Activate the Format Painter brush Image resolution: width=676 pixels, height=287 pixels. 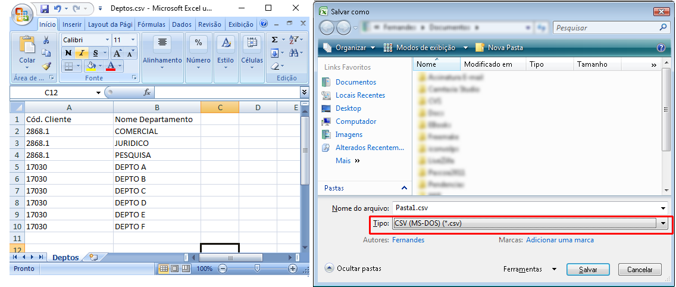(46, 66)
